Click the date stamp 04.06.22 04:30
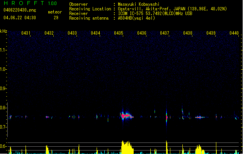Image resolution: width=243 pixels, height=154 pixels. coord(20,18)
